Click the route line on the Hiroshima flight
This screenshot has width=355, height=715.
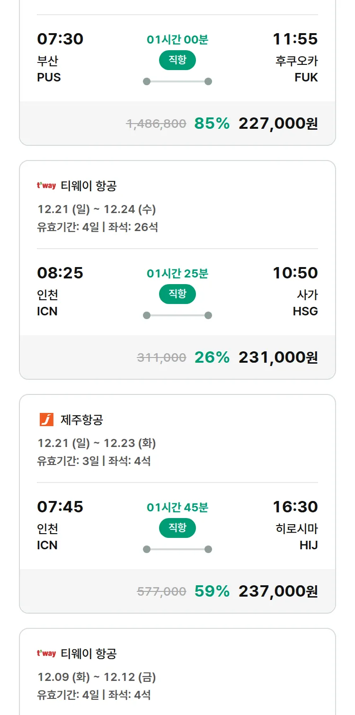click(x=177, y=549)
